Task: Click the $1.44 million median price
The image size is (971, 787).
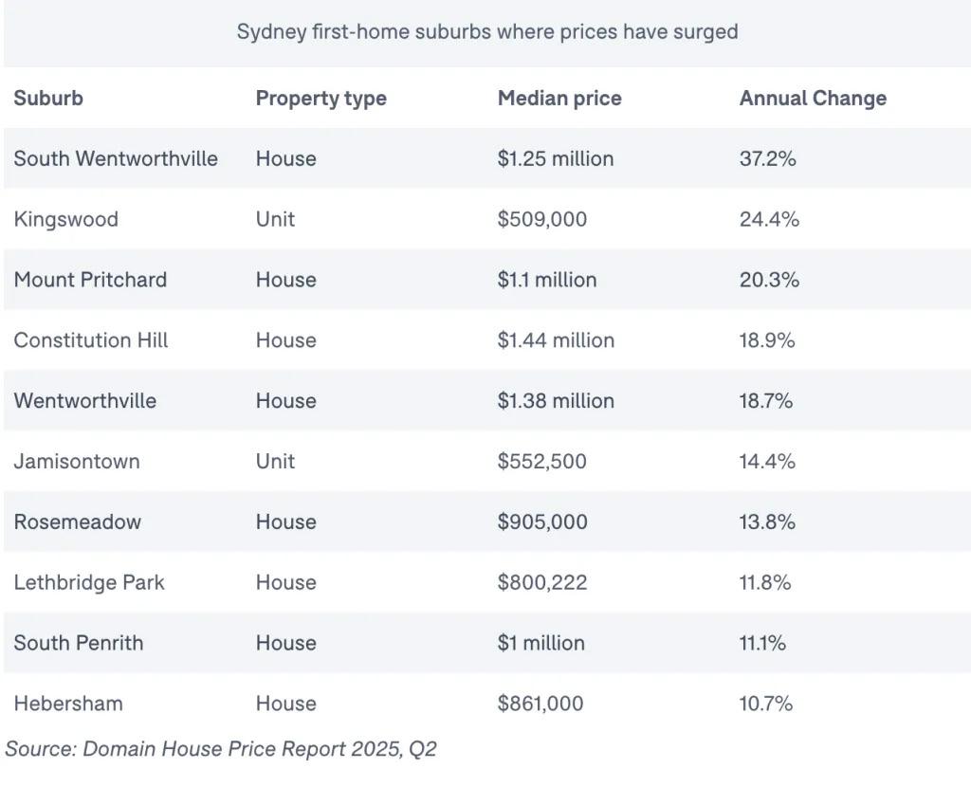Action: tap(556, 340)
